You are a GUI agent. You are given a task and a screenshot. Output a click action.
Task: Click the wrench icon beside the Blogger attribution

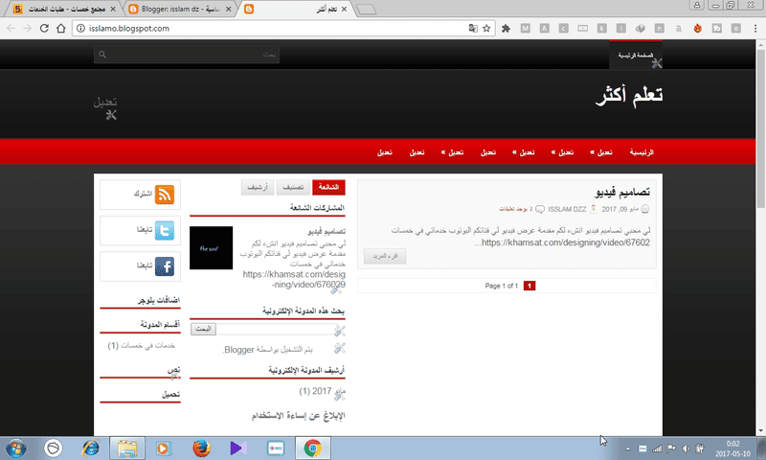[340, 348]
